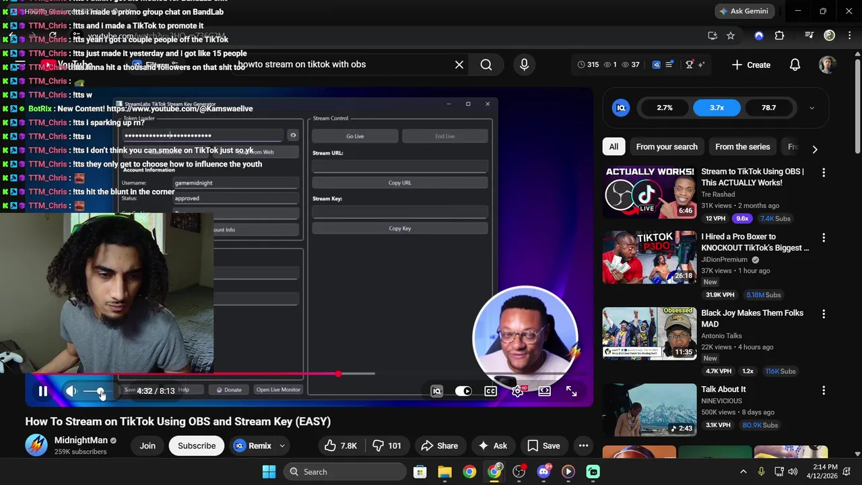Open the Windows Start menu
Image resolution: width=862 pixels, height=485 pixels.
click(269, 472)
